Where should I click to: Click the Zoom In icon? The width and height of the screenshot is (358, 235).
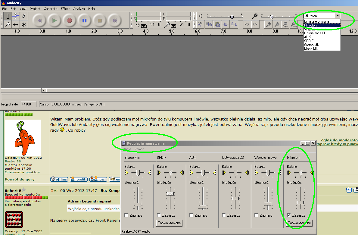coord(269,24)
